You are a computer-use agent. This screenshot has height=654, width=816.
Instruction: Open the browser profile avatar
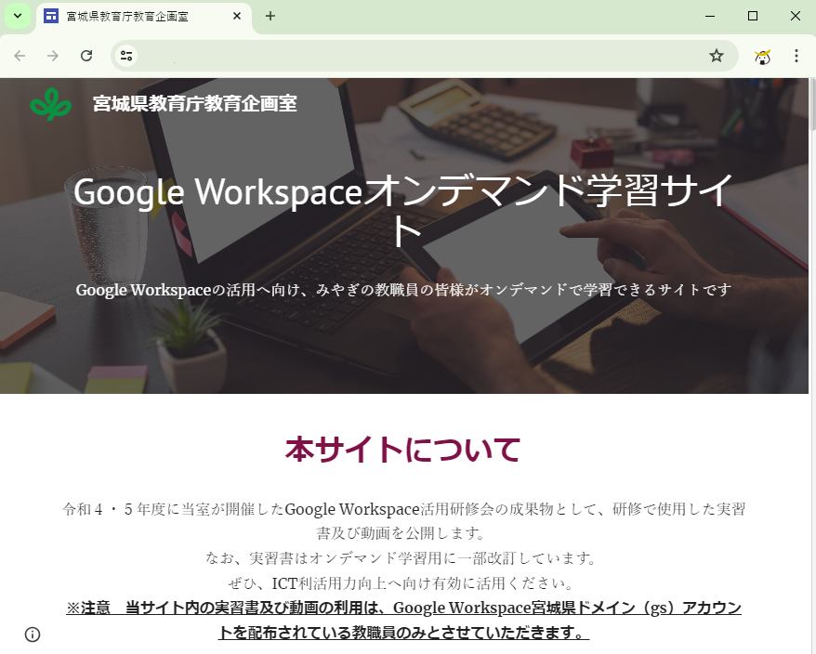tap(762, 56)
